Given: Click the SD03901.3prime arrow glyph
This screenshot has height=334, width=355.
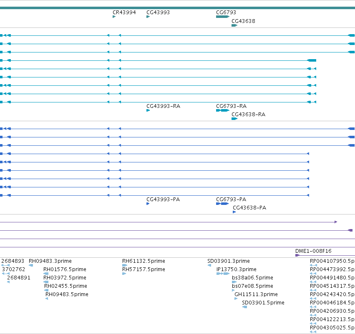Looking at the screenshot, I should [x=209, y=266].
